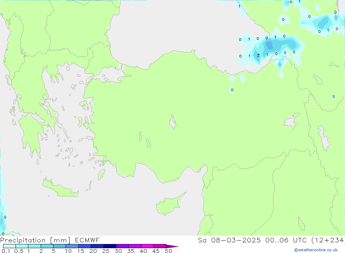Click the "10" legend scale label

tap(68, 251)
